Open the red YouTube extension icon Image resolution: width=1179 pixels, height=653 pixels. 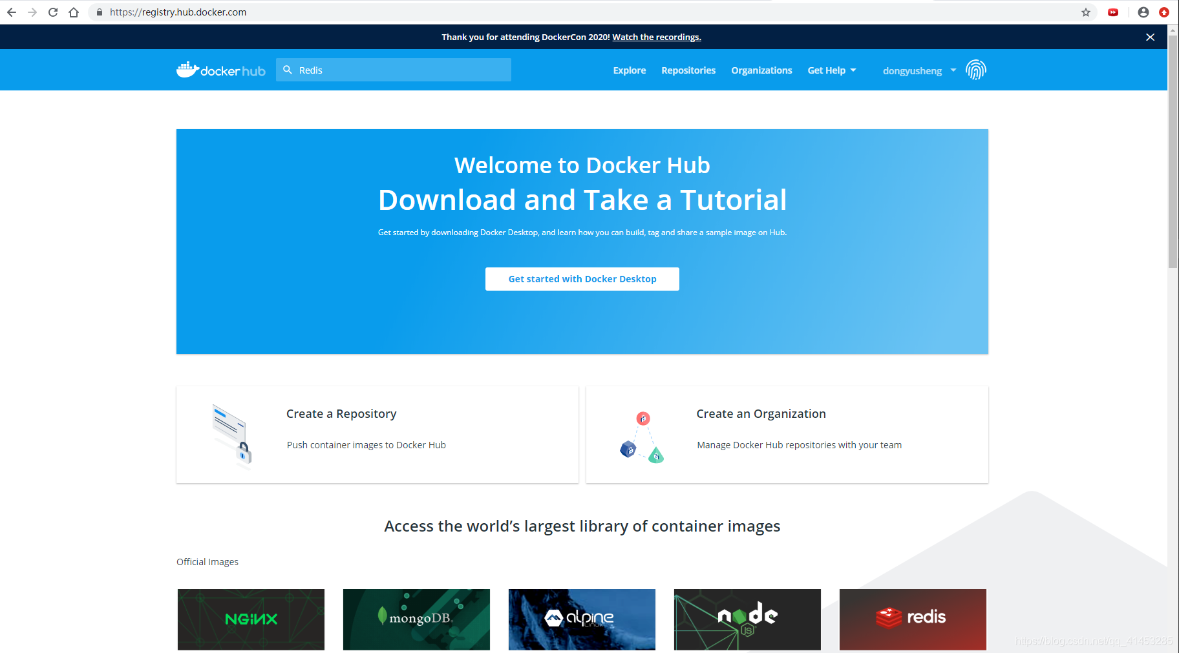1113,12
